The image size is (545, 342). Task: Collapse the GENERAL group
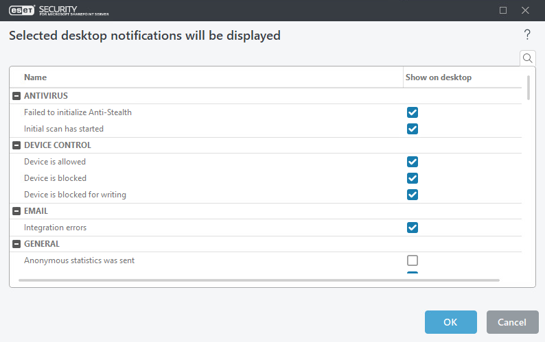(16, 244)
